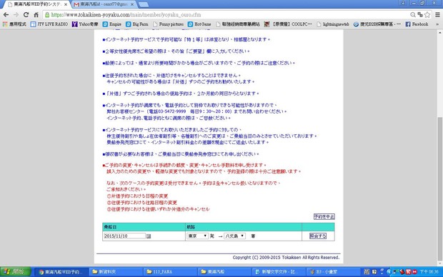Click the boarding date field 2015/11/10
This screenshot has height=277, width=443.
124,236
